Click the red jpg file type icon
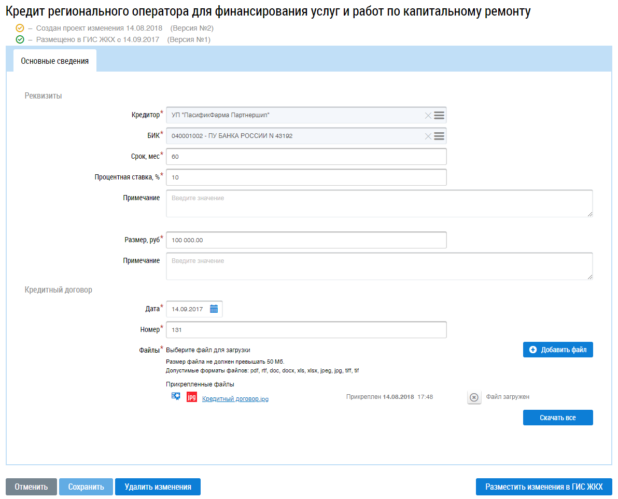The height and width of the screenshot is (499, 618). 192,397
